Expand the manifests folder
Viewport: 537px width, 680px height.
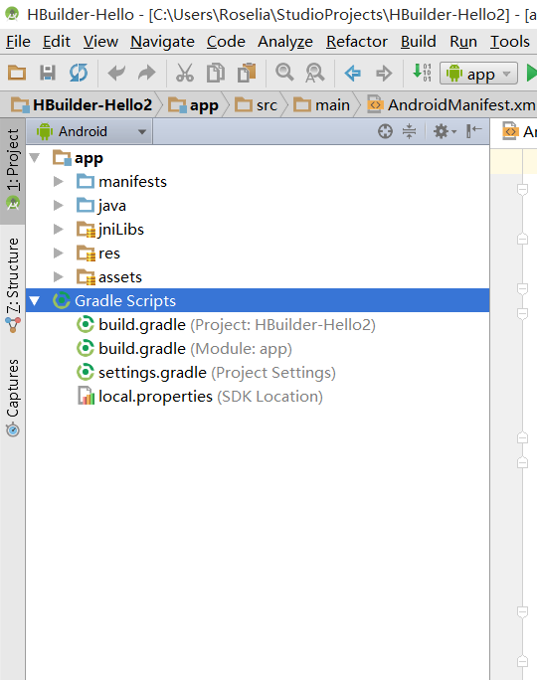[x=58, y=181]
